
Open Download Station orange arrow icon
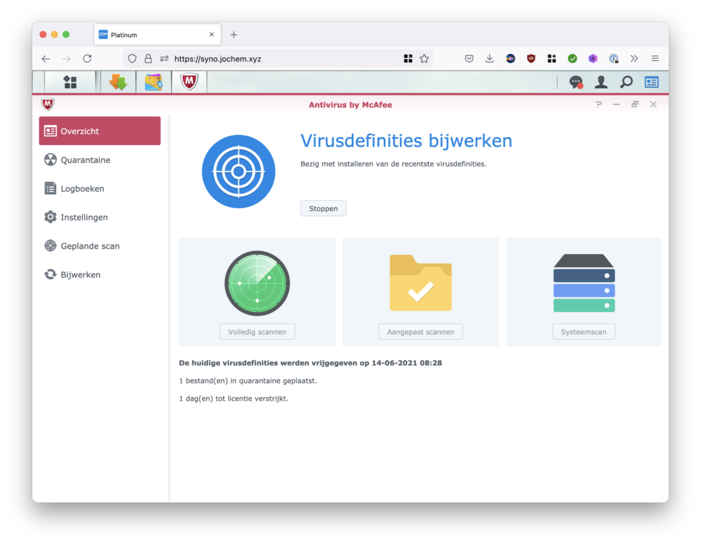[x=118, y=82]
